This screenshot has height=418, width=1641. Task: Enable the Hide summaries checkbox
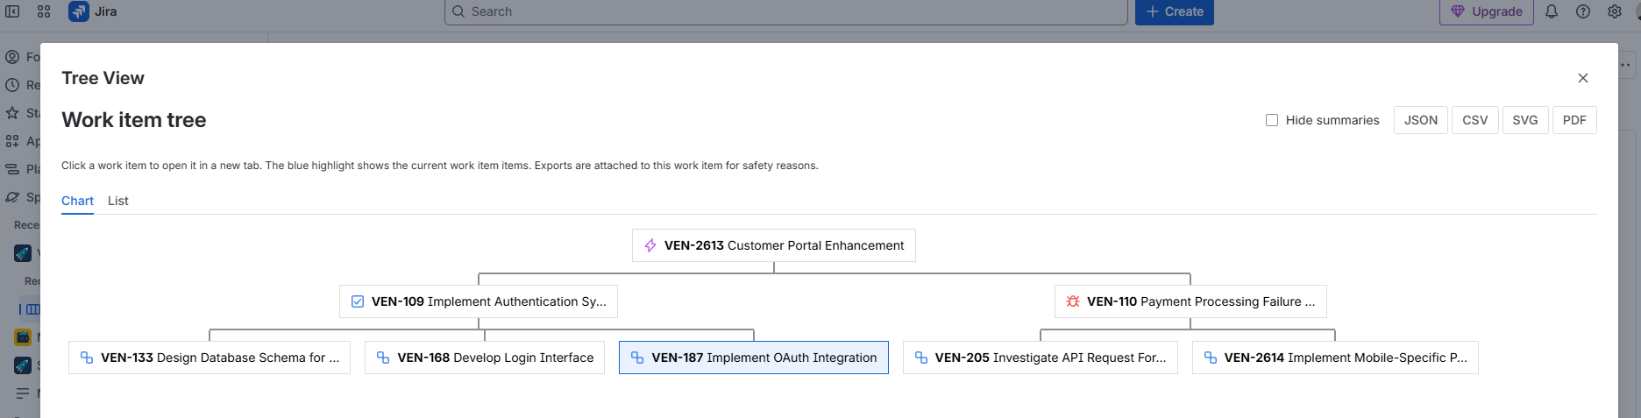coord(1272,120)
